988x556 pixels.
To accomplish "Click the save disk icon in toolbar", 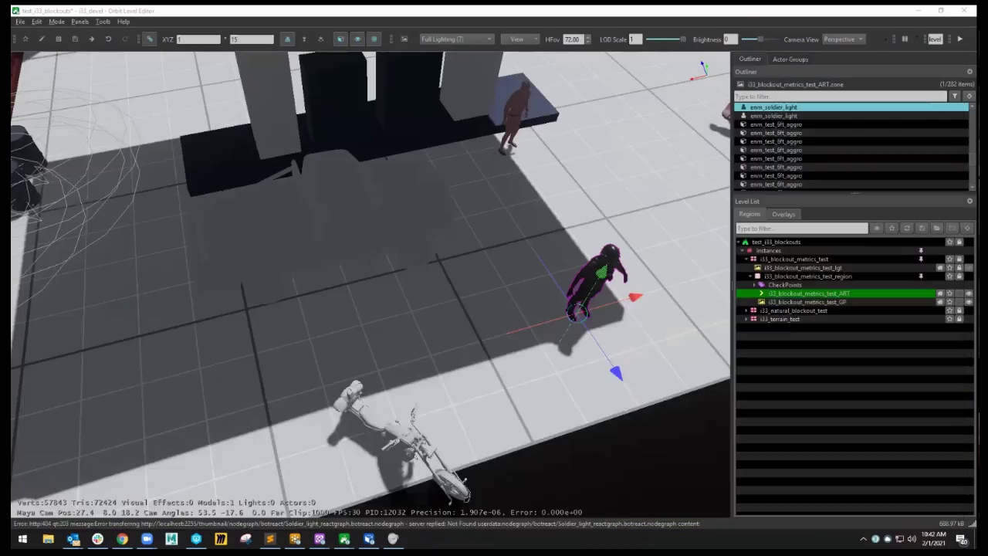I will pyautogui.click(x=75, y=39).
